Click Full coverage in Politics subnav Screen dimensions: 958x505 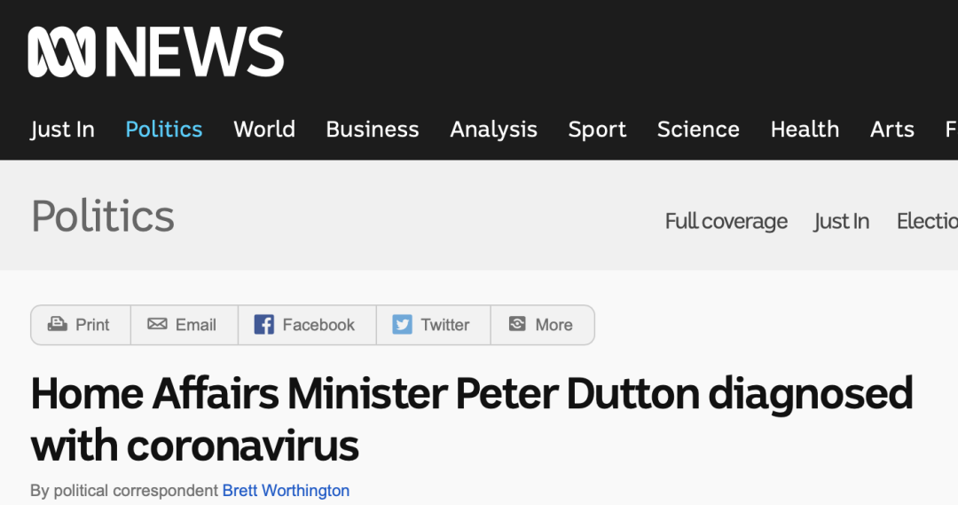(726, 221)
